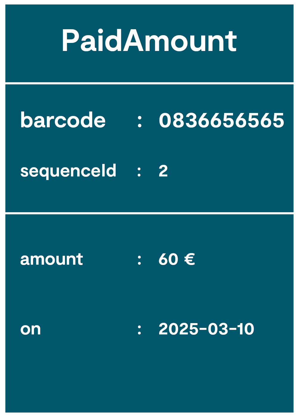Image resolution: width=298 pixels, height=417 pixels.
Task: Select the on field label
Action: [x=30, y=329]
